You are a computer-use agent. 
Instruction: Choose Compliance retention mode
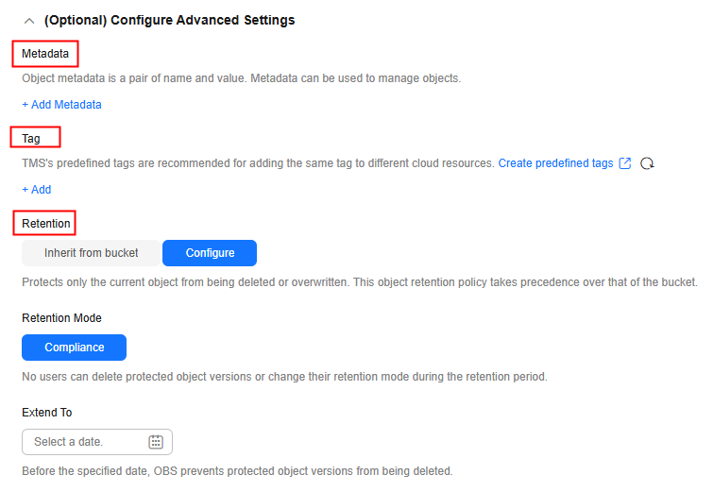[x=74, y=348]
